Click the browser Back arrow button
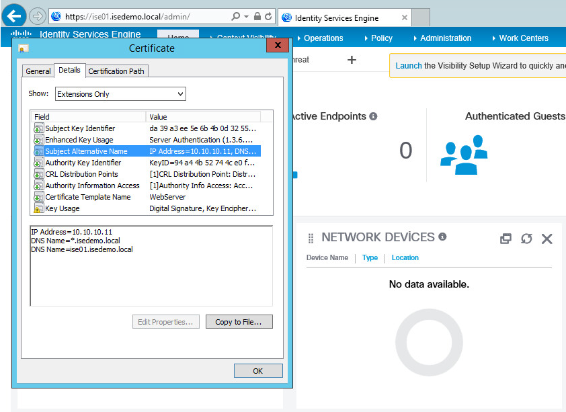Viewport: 566px width, 412px height. click(x=14, y=16)
